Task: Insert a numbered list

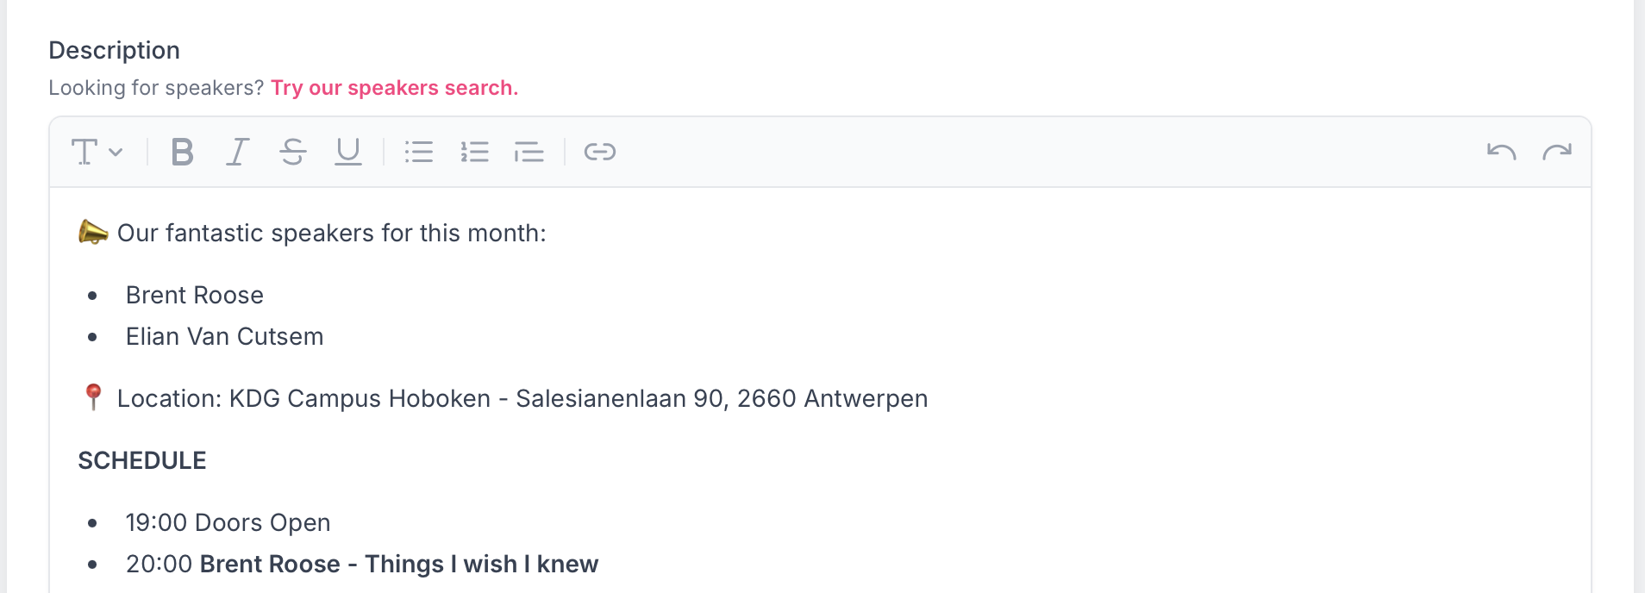Action: click(x=474, y=153)
